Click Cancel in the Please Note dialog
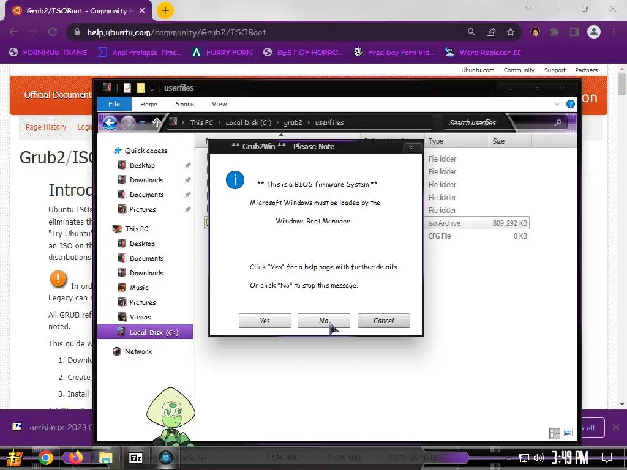The width and height of the screenshot is (627, 470). (x=383, y=321)
